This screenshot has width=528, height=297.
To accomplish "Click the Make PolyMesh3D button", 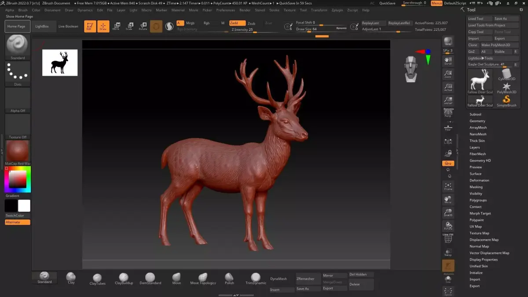I will (x=499, y=45).
